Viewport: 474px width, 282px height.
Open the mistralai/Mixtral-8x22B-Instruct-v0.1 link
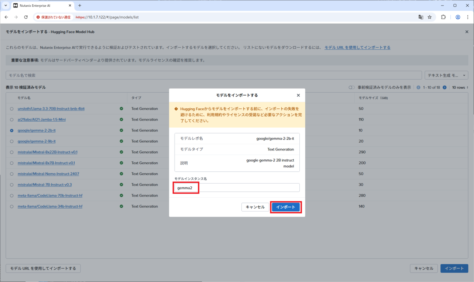click(x=48, y=152)
